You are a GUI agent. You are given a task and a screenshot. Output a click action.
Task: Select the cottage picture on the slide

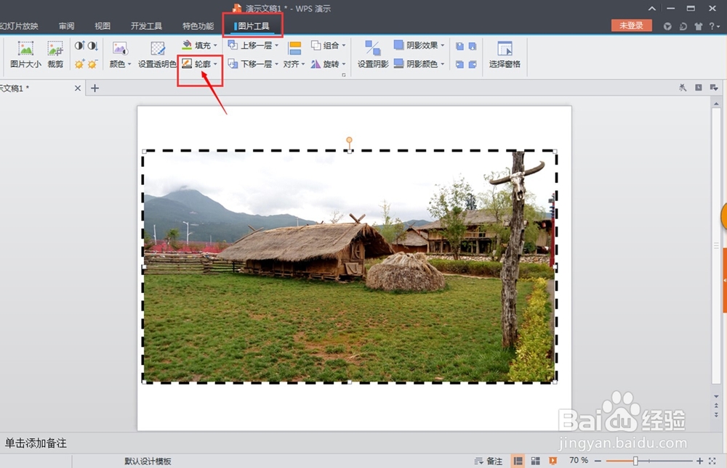click(349, 266)
